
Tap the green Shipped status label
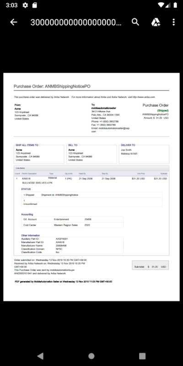pyautogui.click(x=163, y=110)
